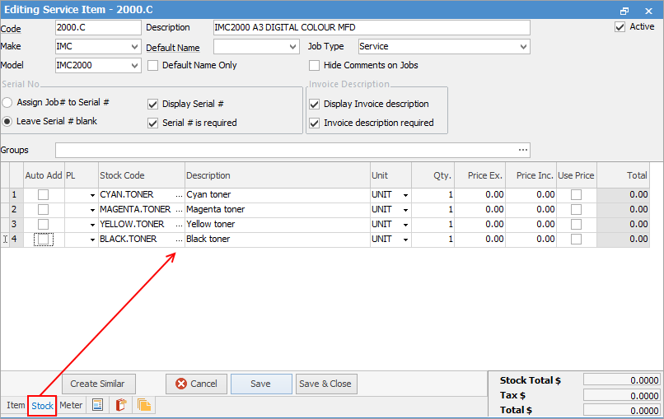The height and width of the screenshot is (419, 664).
Task: Expand Unit dropdown for Yellow toner row
Action: (x=405, y=225)
